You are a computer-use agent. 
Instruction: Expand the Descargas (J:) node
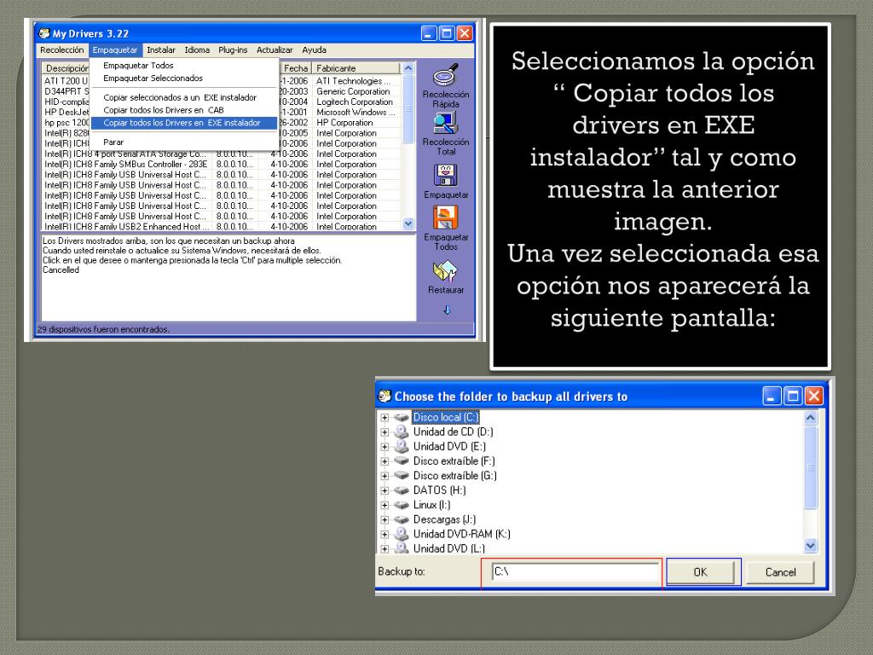tap(384, 519)
